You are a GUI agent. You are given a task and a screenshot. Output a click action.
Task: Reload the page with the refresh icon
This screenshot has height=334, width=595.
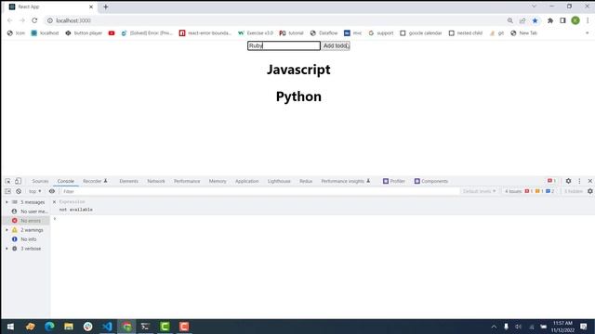coord(34,20)
